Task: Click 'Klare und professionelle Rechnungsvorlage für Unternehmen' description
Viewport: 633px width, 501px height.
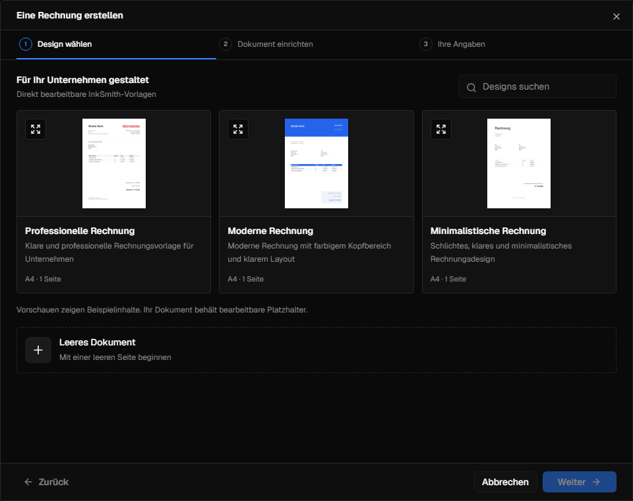Action: (109, 252)
